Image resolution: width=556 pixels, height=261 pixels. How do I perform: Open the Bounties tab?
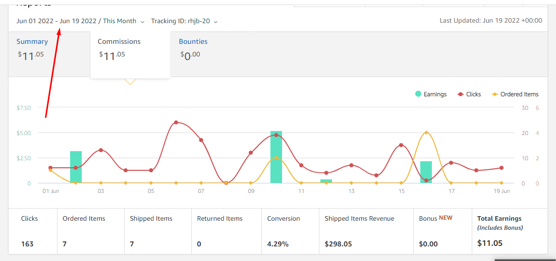pyautogui.click(x=193, y=41)
